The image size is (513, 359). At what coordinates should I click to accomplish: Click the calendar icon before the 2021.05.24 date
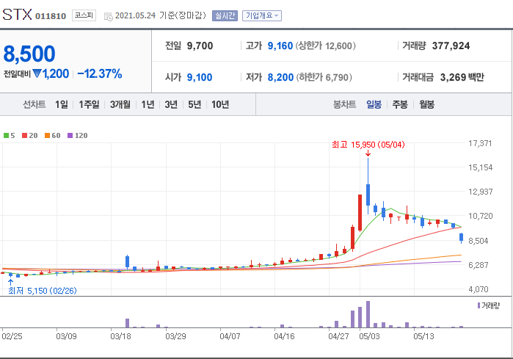(109, 16)
